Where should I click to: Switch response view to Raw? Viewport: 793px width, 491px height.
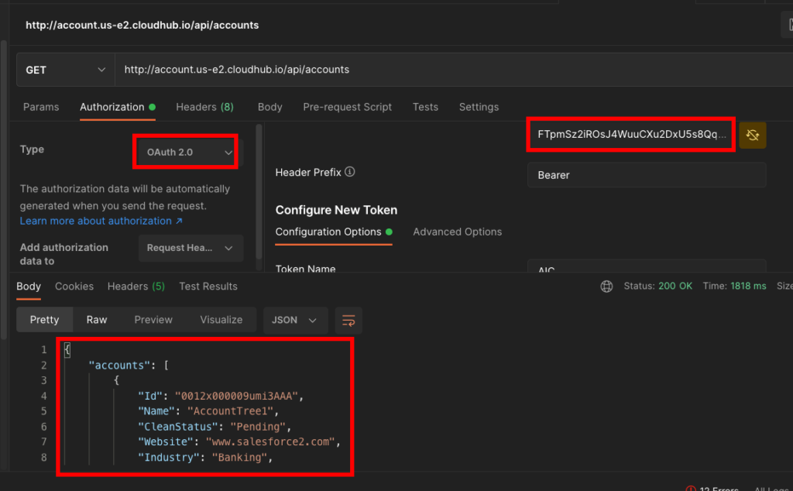tap(97, 320)
